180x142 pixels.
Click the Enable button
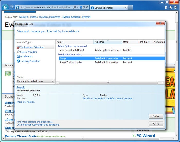156,116
